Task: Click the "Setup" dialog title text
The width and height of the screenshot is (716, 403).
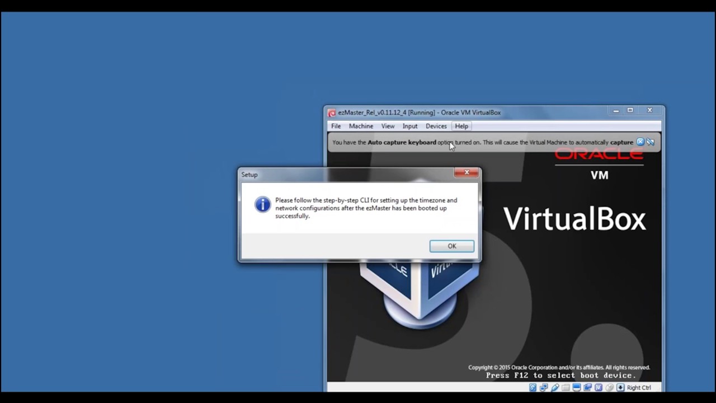Action: pyautogui.click(x=249, y=175)
